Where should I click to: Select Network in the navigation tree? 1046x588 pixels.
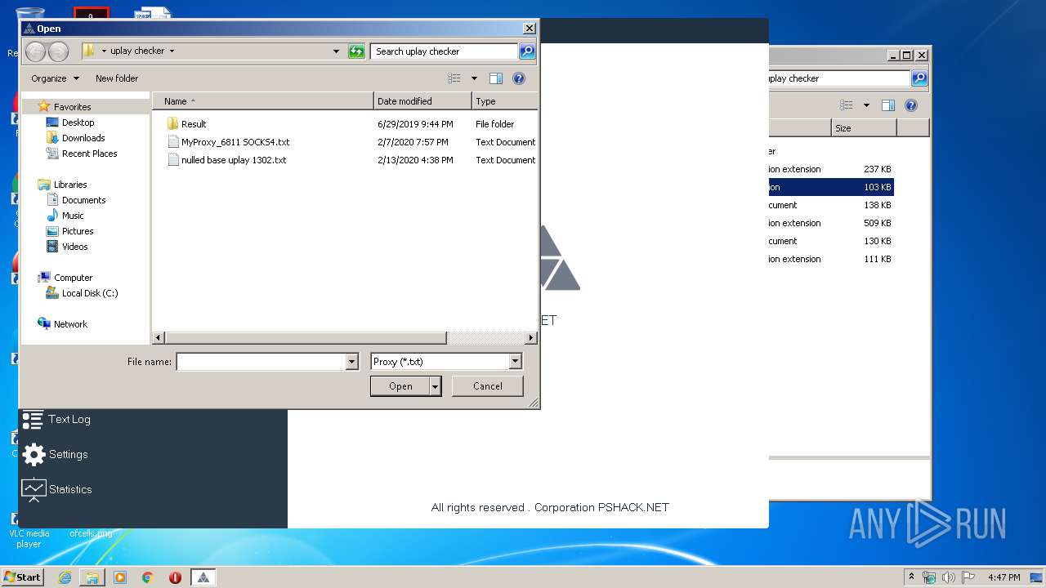pyautogui.click(x=70, y=324)
